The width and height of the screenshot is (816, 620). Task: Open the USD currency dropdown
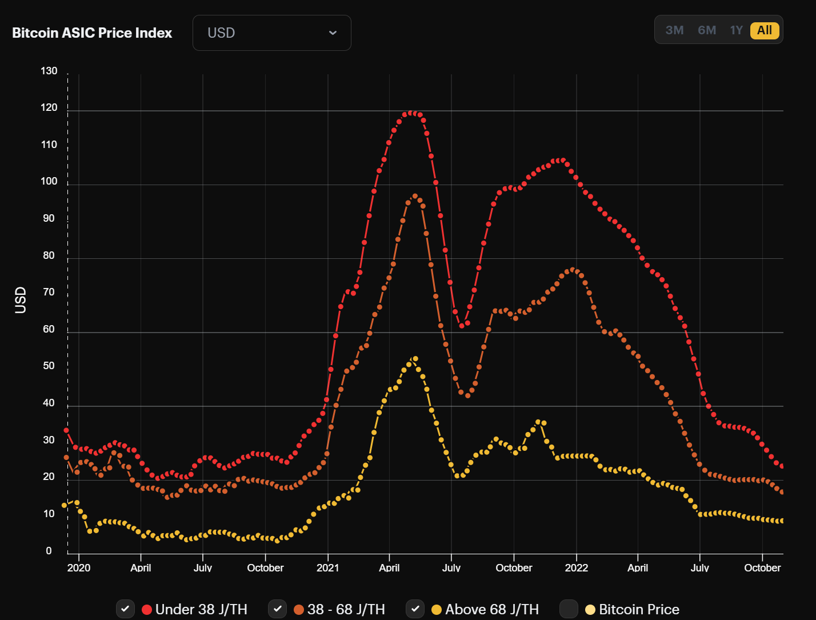[271, 33]
